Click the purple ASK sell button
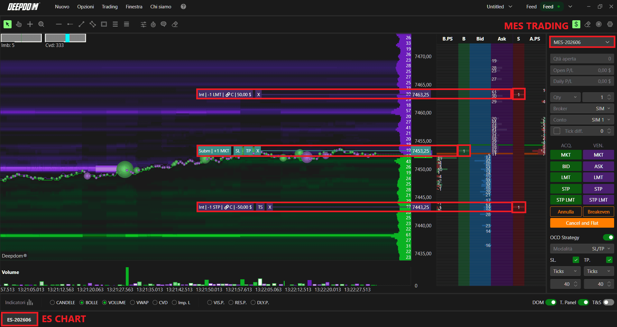The image size is (617, 327). 599,166
